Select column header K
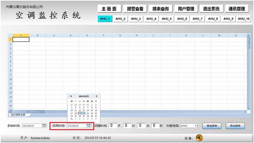The image size is (254, 143). coord(186,35)
